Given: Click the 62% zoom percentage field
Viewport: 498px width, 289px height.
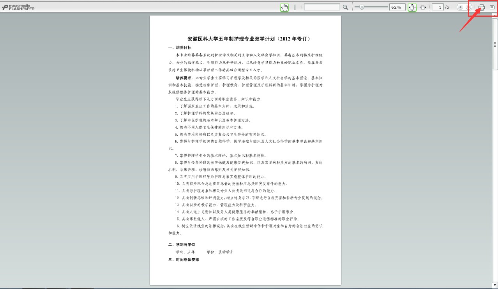Looking at the screenshot, I should click(397, 7).
